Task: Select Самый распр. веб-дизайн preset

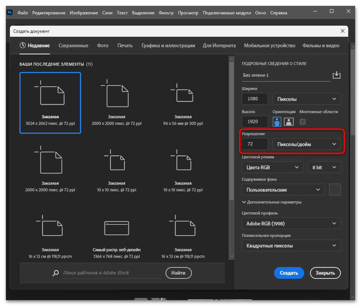Action: click(117, 236)
